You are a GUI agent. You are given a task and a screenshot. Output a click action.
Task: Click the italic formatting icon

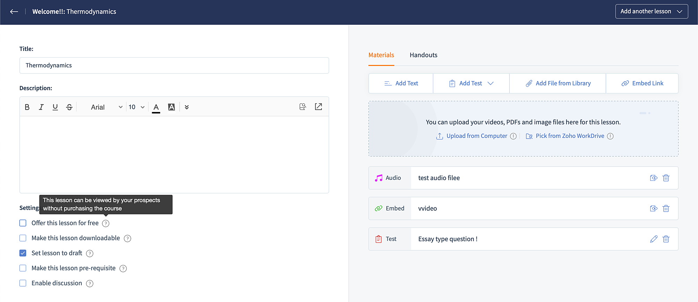(x=41, y=107)
